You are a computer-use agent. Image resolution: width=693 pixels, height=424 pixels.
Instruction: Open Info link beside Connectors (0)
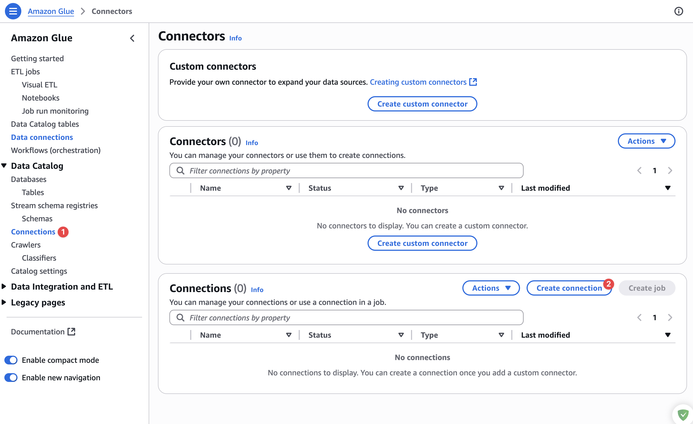252,143
